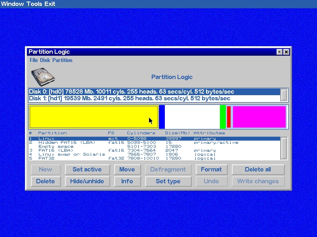Click the Format button
This screenshot has width=317, height=237.
click(212, 169)
